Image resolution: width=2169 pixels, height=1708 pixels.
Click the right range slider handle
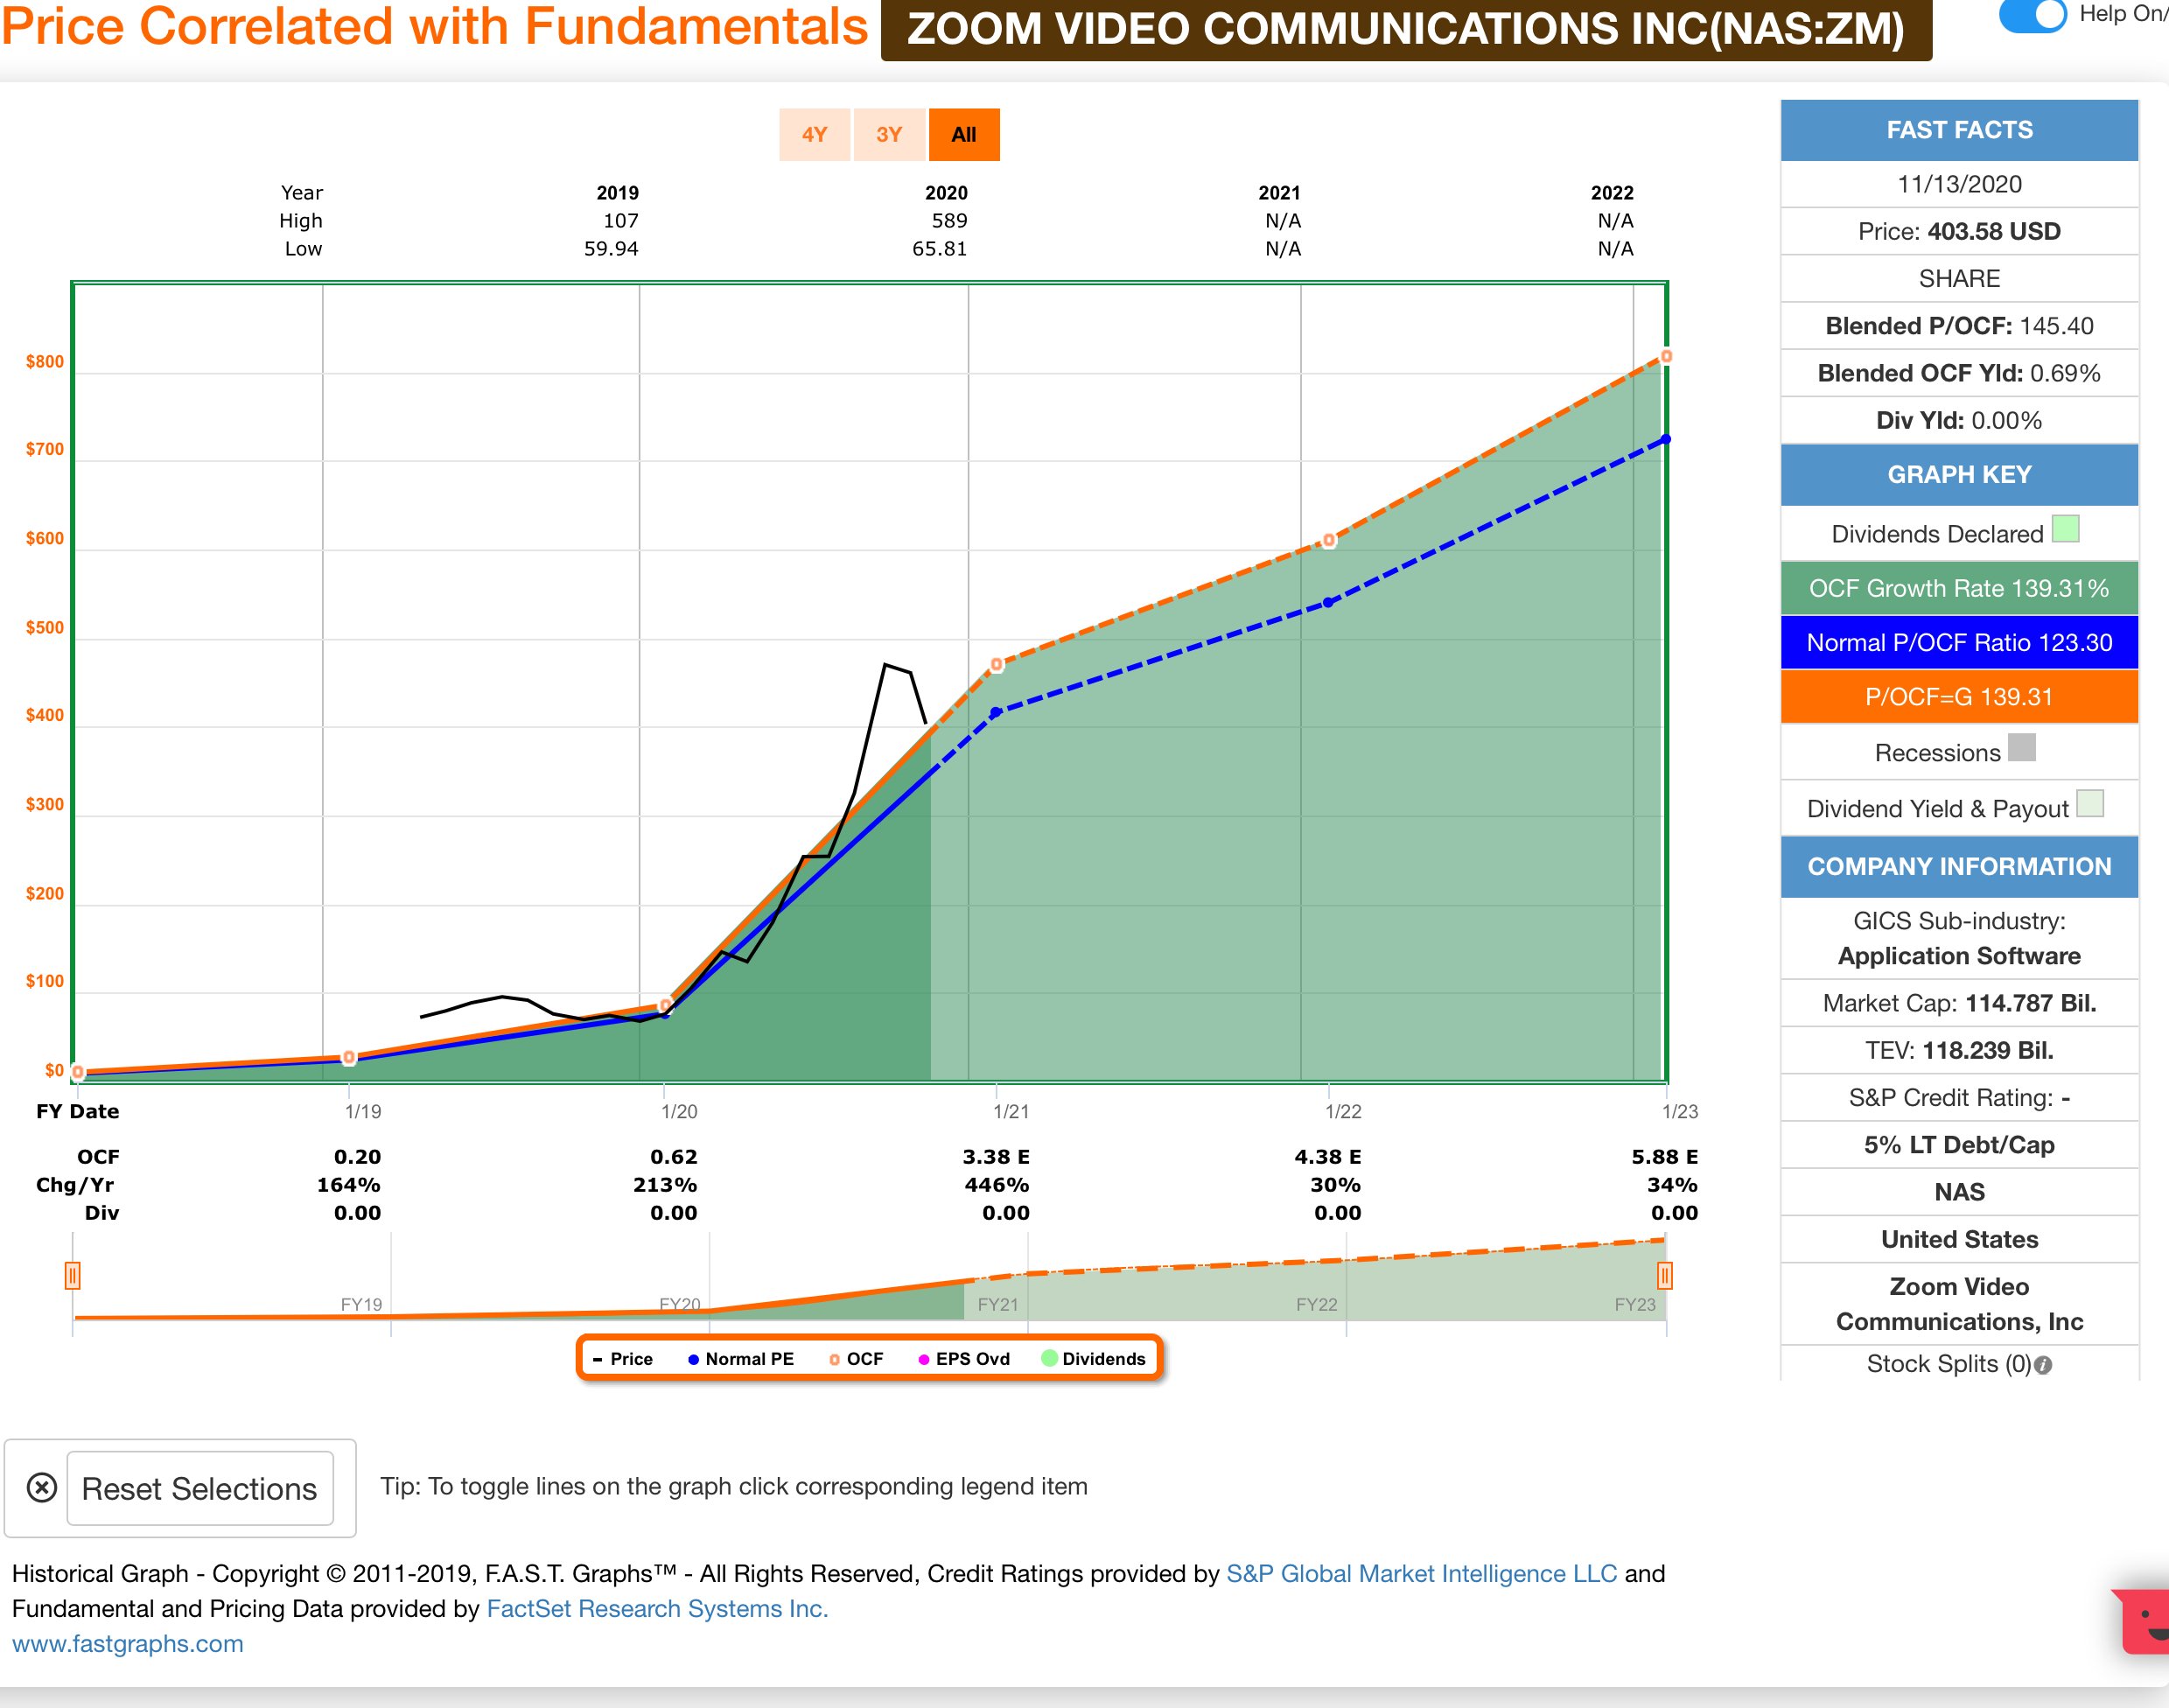click(x=1664, y=1276)
